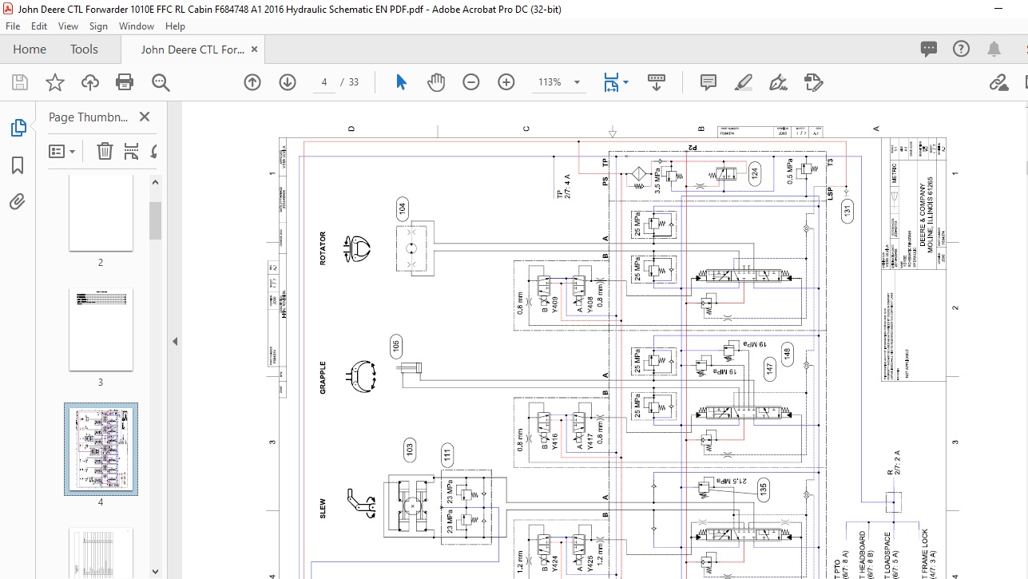Open the File menu

(x=13, y=26)
